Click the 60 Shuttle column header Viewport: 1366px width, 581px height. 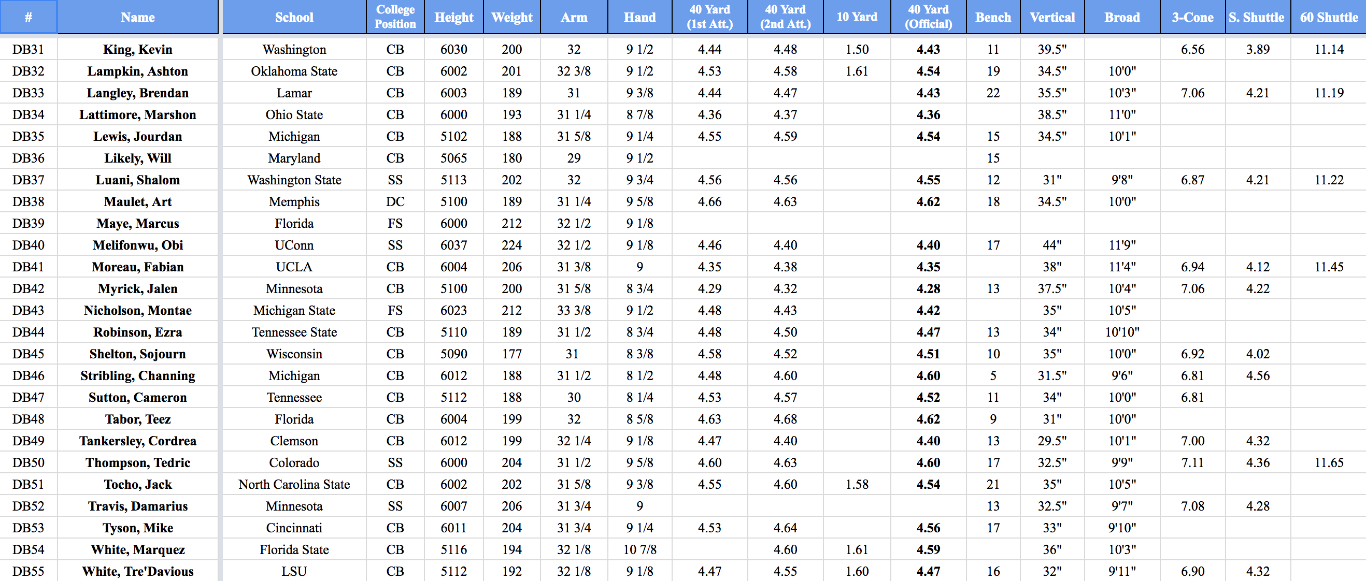point(1328,17)
